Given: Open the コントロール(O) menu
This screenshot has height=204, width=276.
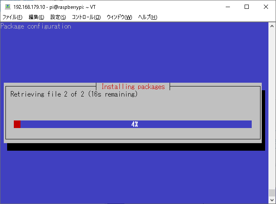Looking at the screenshot, I should tap(86, 17).
